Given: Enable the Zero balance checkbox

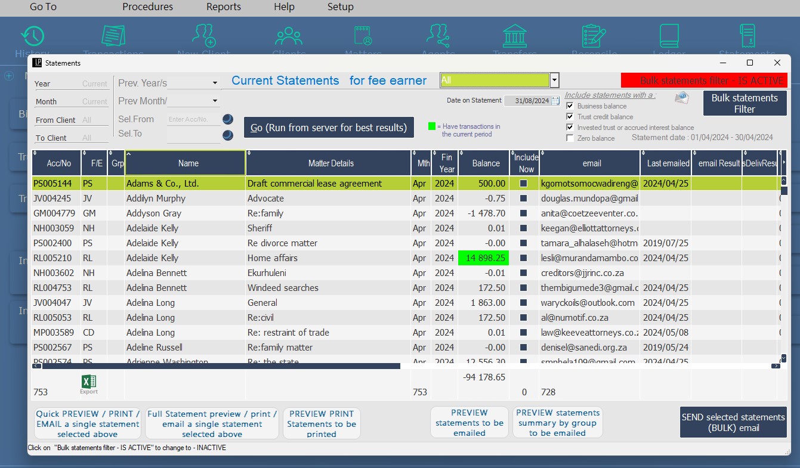Looking at the screenshot, I should (570, 138).
